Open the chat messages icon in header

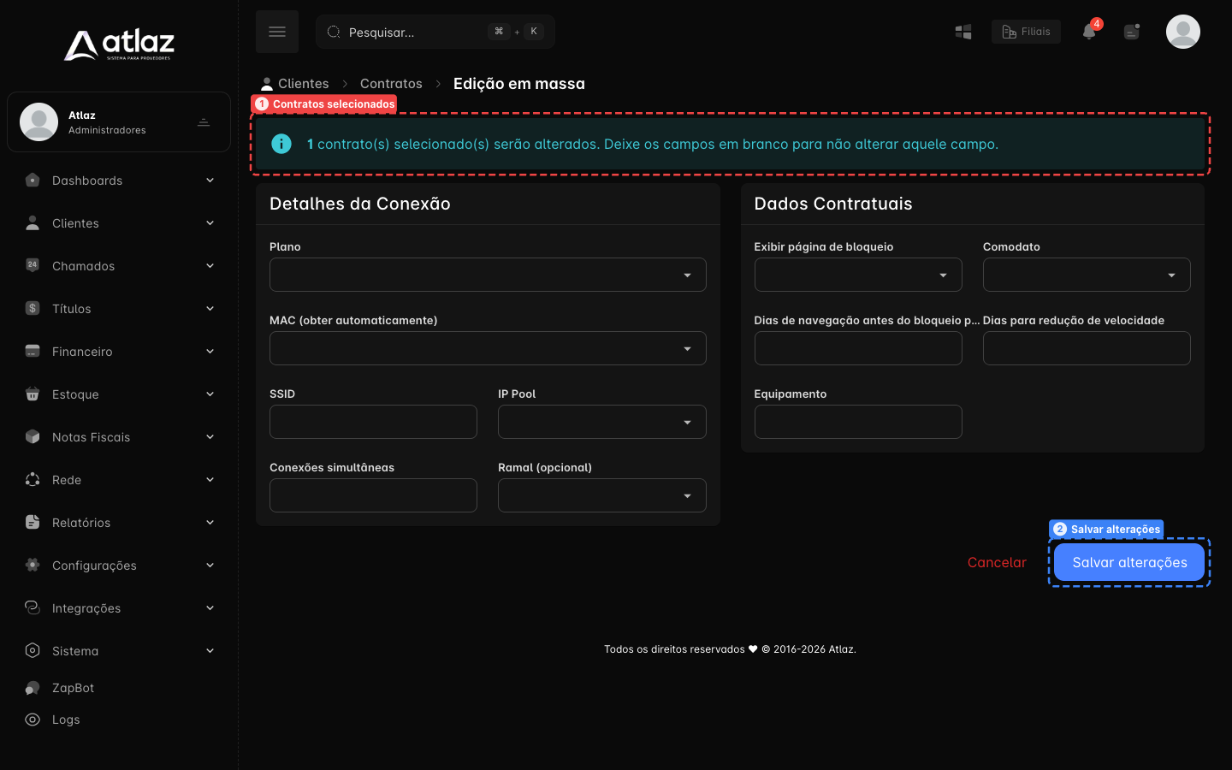click(1132, 32)
